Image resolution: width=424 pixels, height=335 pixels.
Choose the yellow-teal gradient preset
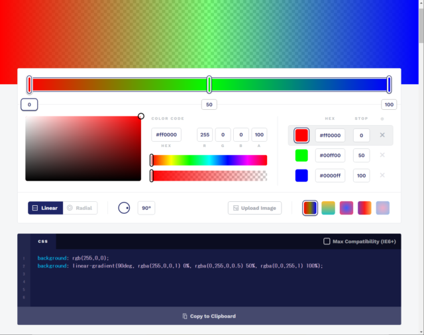click(328, 208)
